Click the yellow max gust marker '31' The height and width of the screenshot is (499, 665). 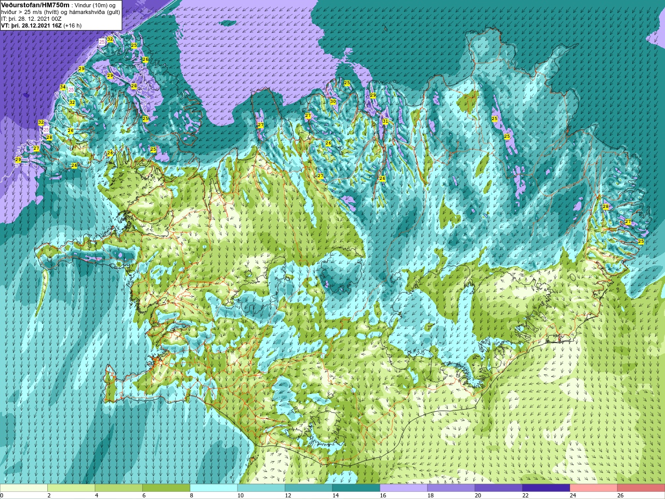pyautogui.click(x=385, y=122)
